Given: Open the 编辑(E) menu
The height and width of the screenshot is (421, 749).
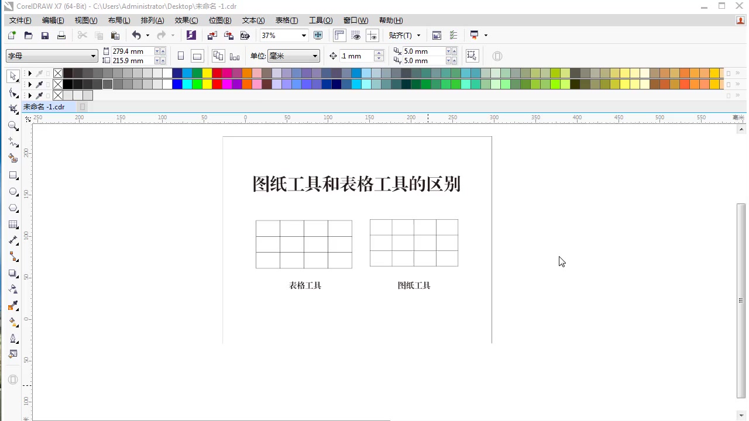Looking at the screenshot, I should (x=53, y=20).
